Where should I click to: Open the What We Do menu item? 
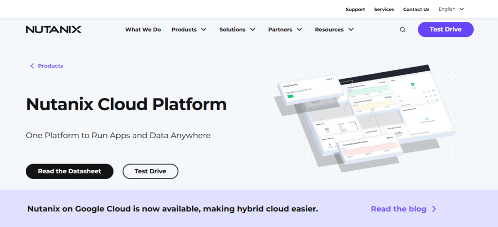click(143, 30)
